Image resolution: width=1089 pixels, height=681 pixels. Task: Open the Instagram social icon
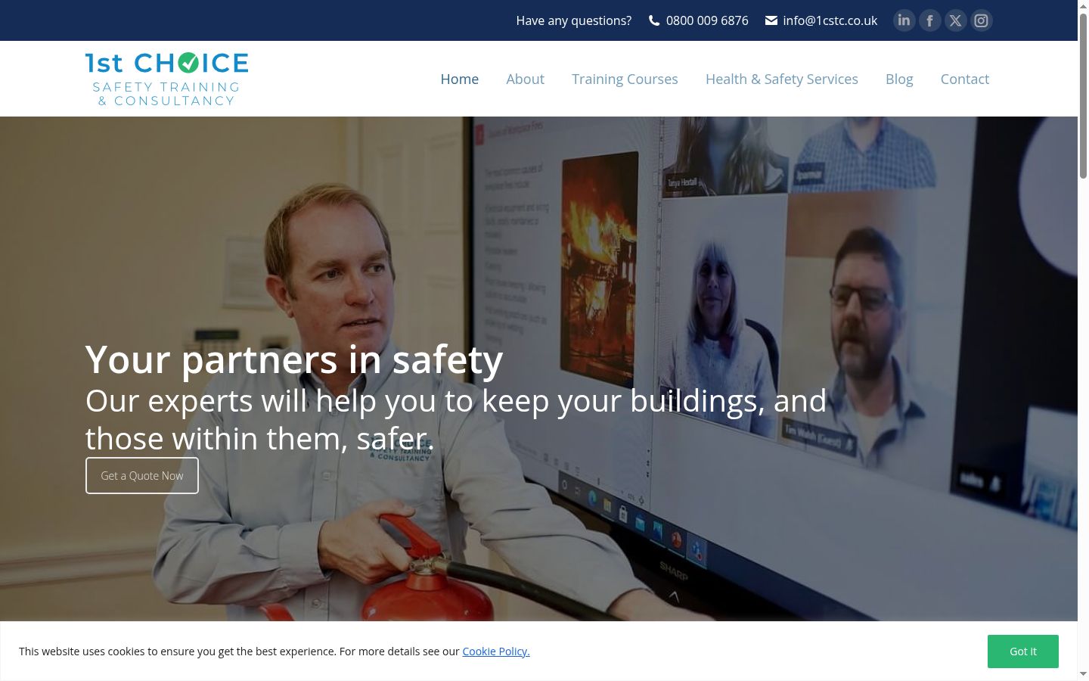pos(982,20)
